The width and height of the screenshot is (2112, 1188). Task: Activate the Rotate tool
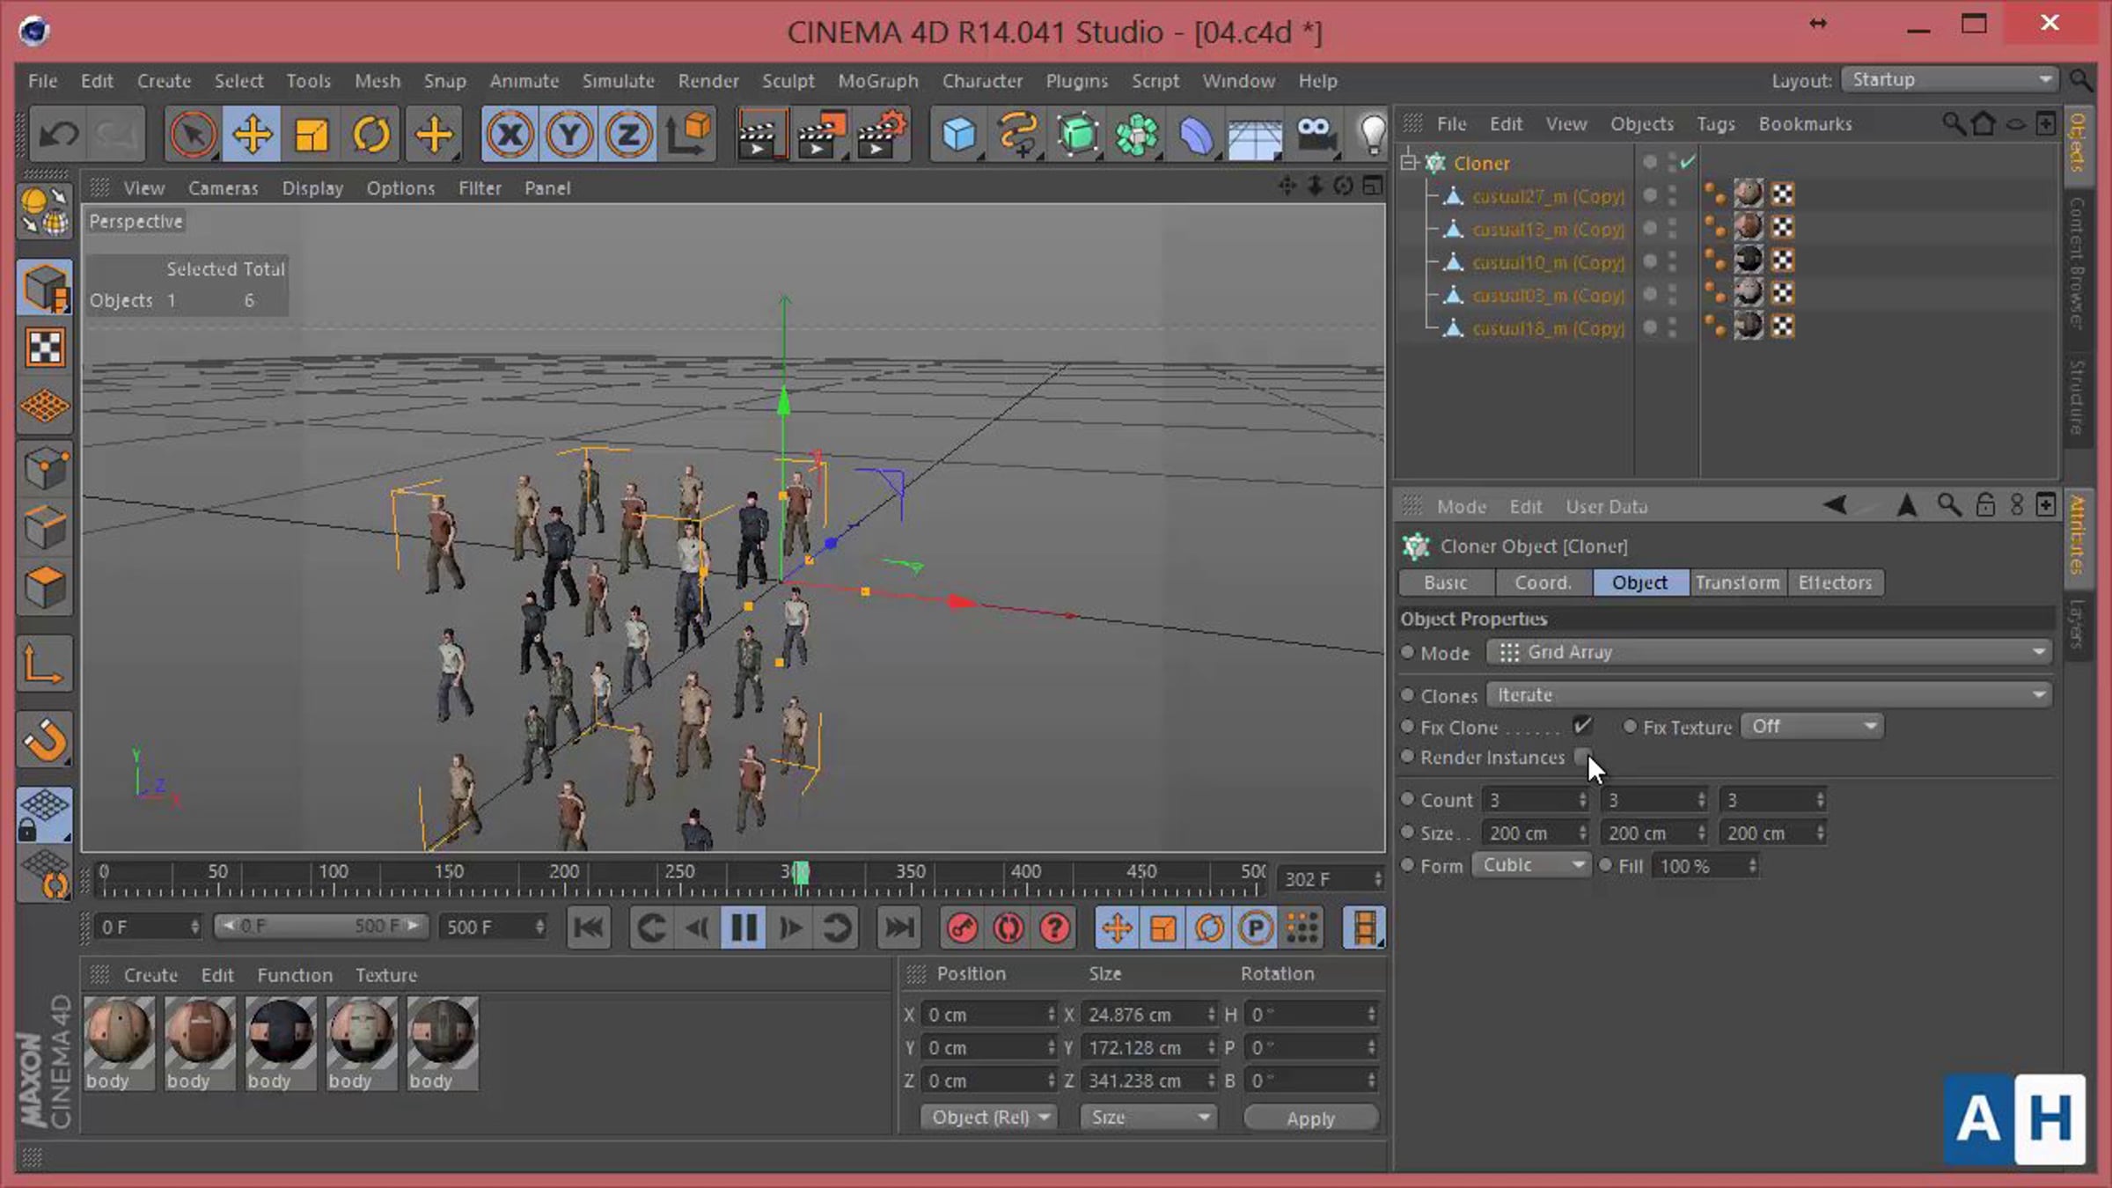pos(370,135)
